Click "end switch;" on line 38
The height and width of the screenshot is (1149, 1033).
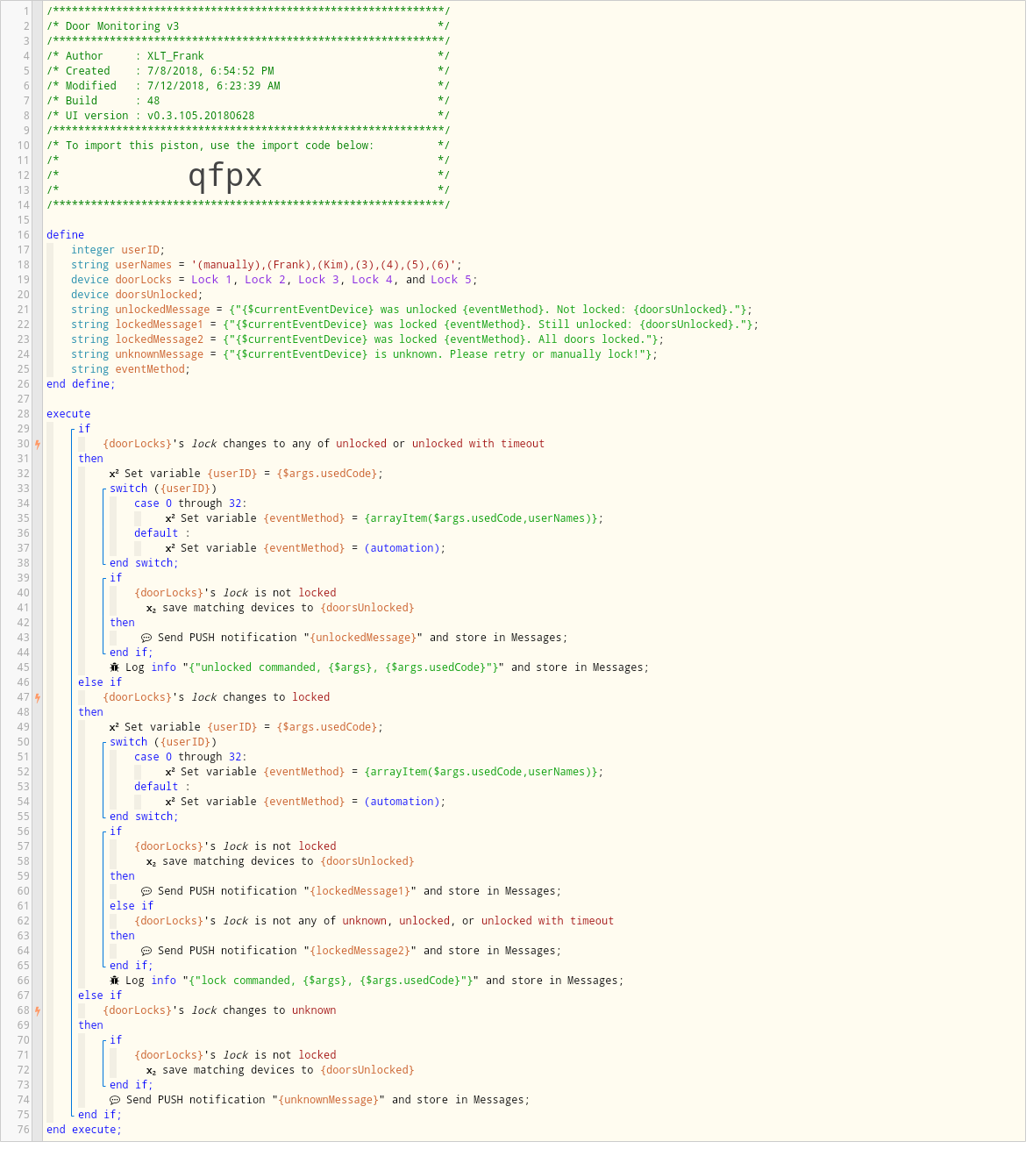pos(144,563)
